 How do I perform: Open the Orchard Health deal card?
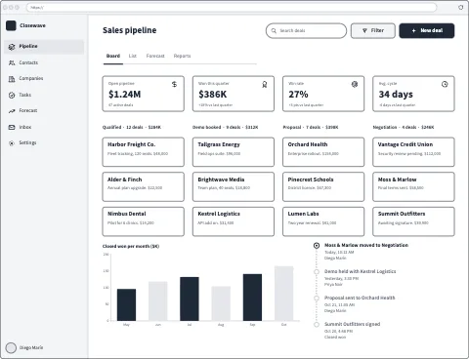(x=323, y=152)
